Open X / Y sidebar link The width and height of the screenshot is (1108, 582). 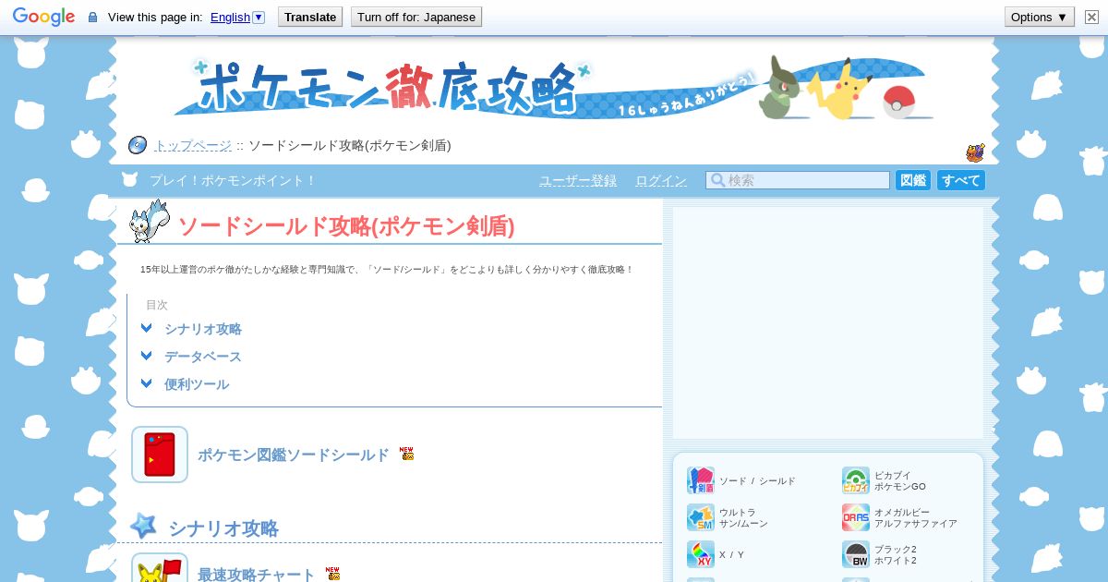pyautogui.click(x=731, y=555)
